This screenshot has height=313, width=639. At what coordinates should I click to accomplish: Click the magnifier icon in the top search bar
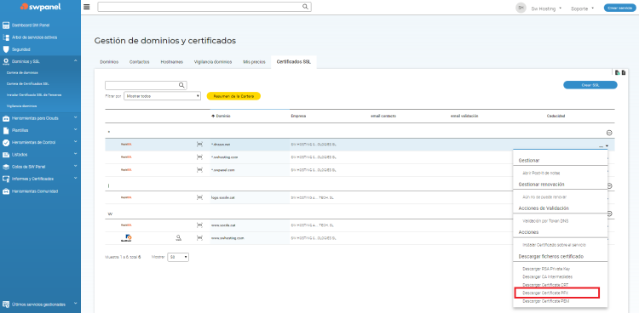[305, 7]
